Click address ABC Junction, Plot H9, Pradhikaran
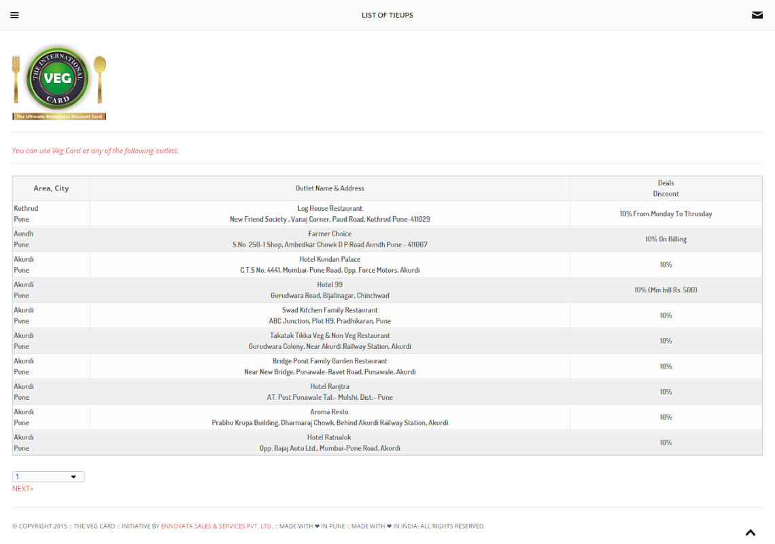This screenshot has width=775, height=544. [x=330, y=321]
